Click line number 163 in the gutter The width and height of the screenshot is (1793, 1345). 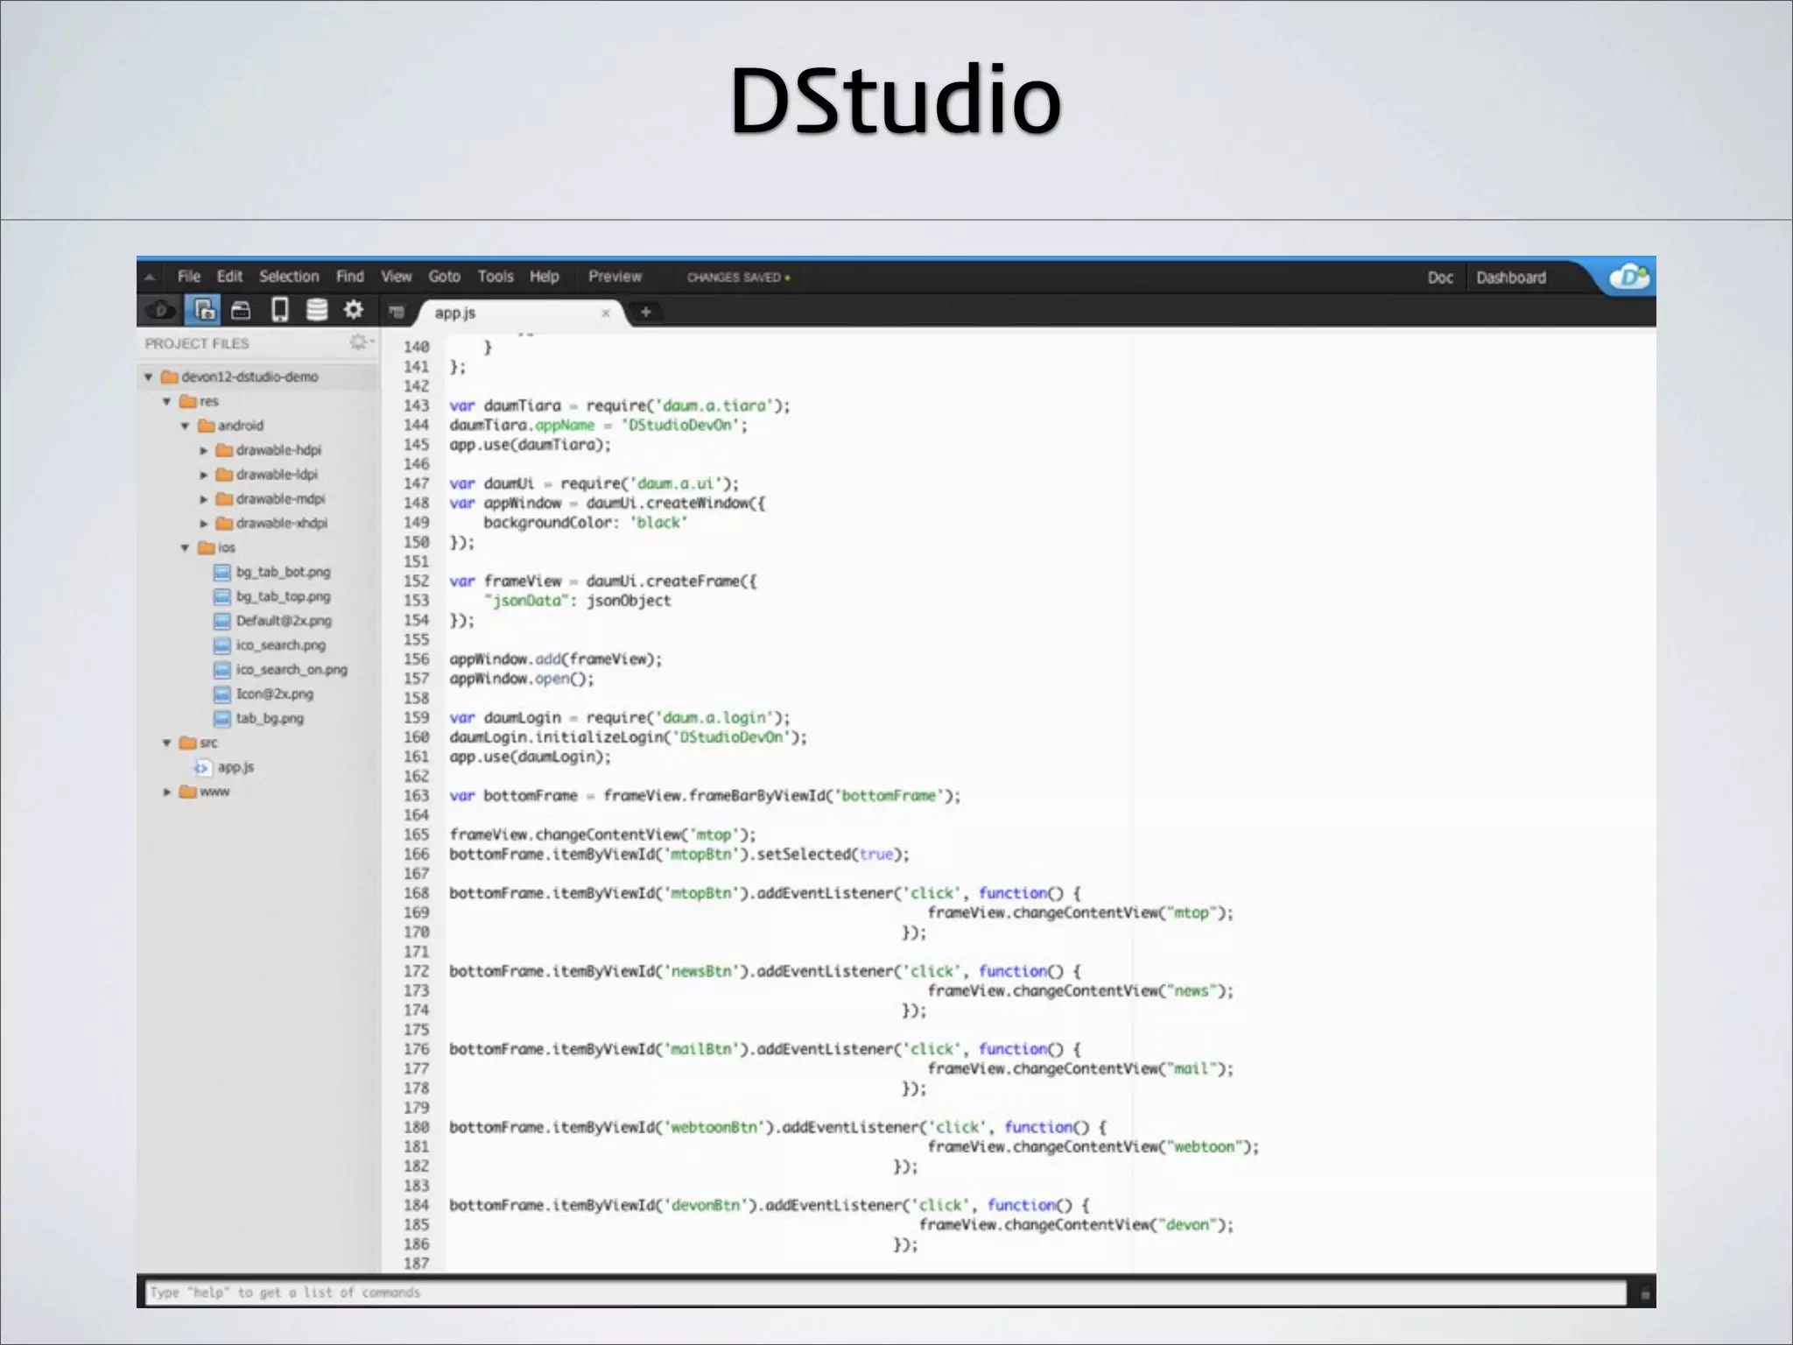tap(417, 796)
